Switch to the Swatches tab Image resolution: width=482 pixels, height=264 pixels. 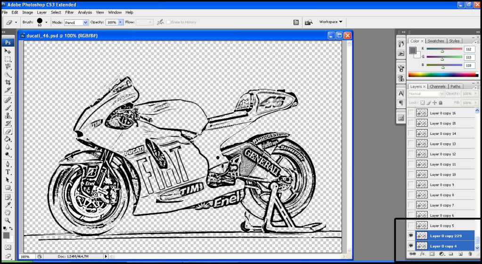(x=435, y=41)
